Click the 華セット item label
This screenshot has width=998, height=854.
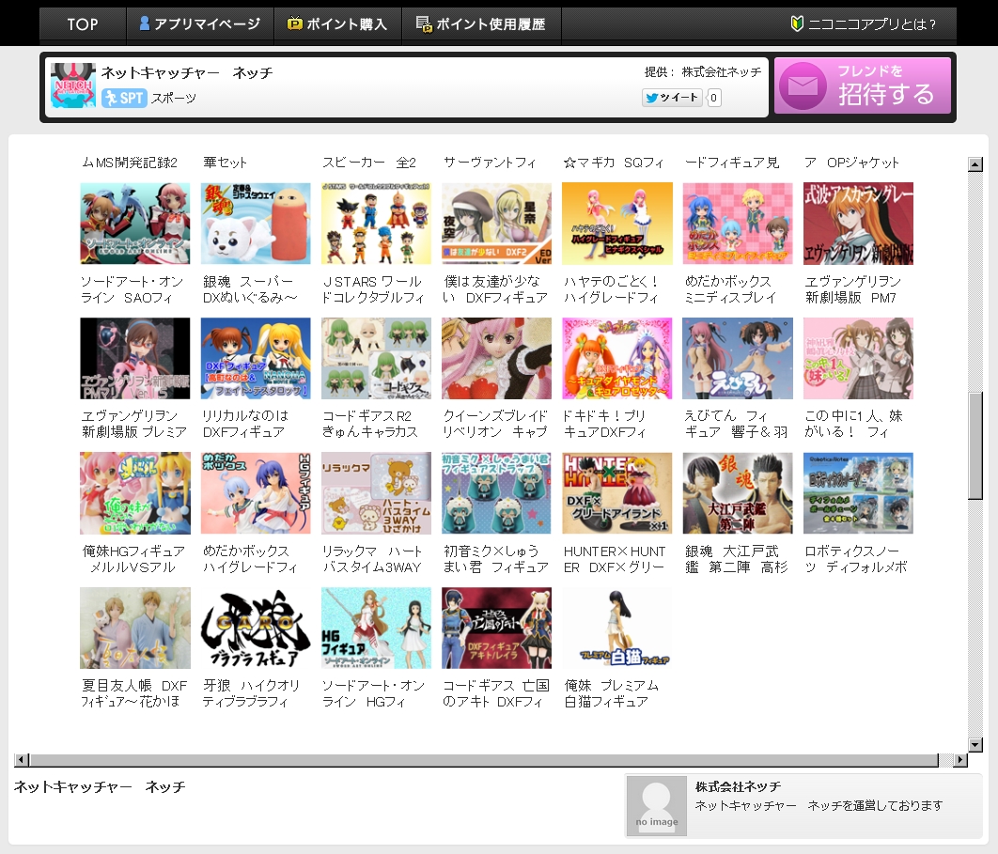click(225, 163)
